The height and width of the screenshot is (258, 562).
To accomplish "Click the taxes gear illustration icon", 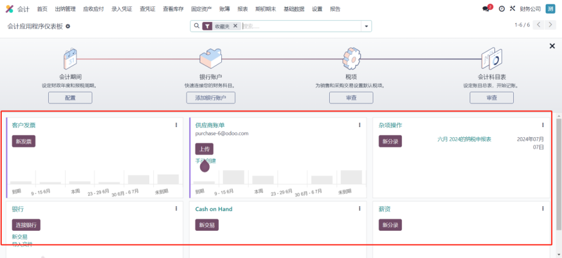I will [x=352, y=59].
